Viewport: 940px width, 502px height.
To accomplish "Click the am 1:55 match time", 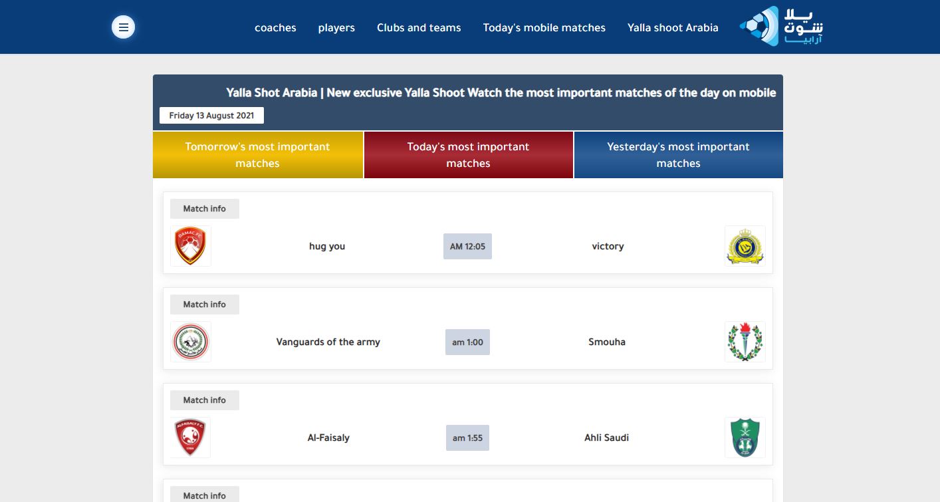I will (x=467, y=438).
